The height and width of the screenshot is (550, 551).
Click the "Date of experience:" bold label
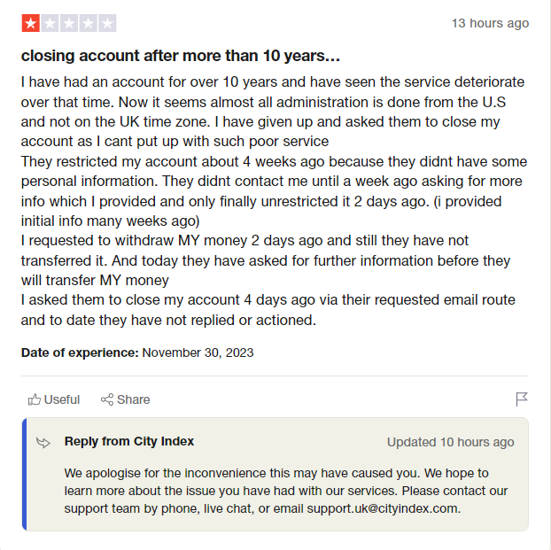(x=80, y=352)
